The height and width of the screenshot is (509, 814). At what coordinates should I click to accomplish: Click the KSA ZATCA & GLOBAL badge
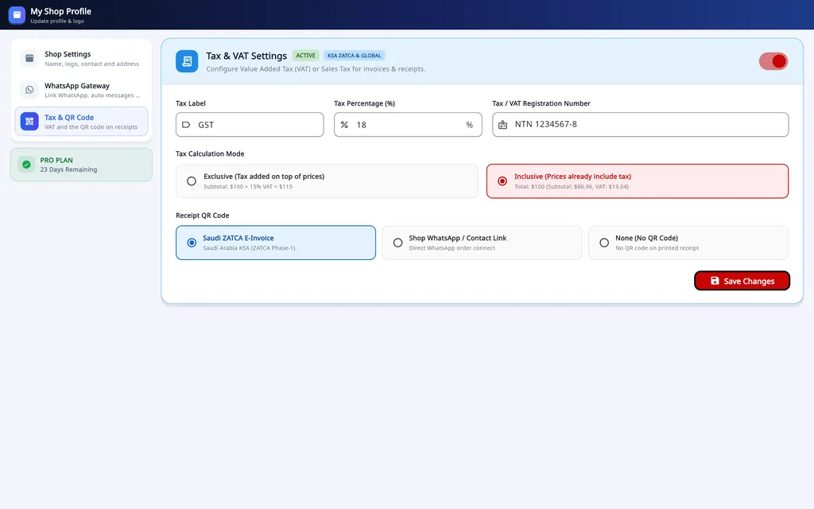point(355,56)
